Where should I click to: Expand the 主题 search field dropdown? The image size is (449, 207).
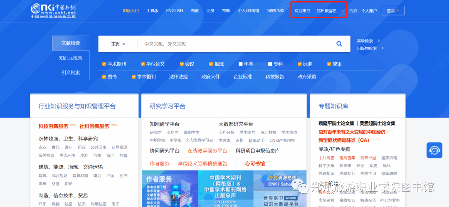[x=118, y=44]
